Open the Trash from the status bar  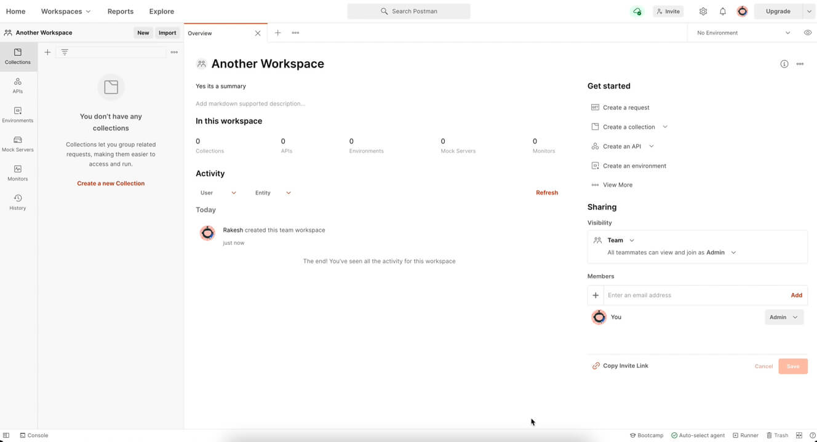point(778,435)
